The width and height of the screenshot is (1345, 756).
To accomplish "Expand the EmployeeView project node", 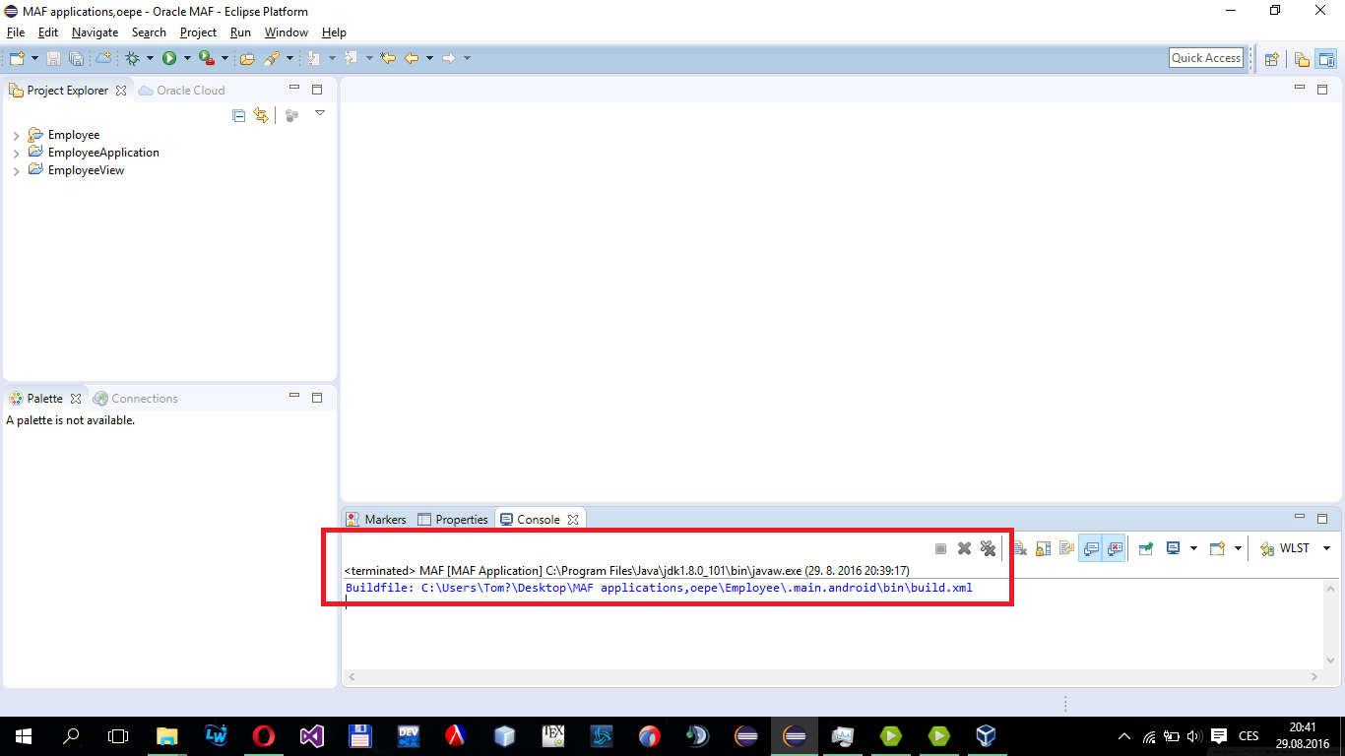I will (17, 171).
